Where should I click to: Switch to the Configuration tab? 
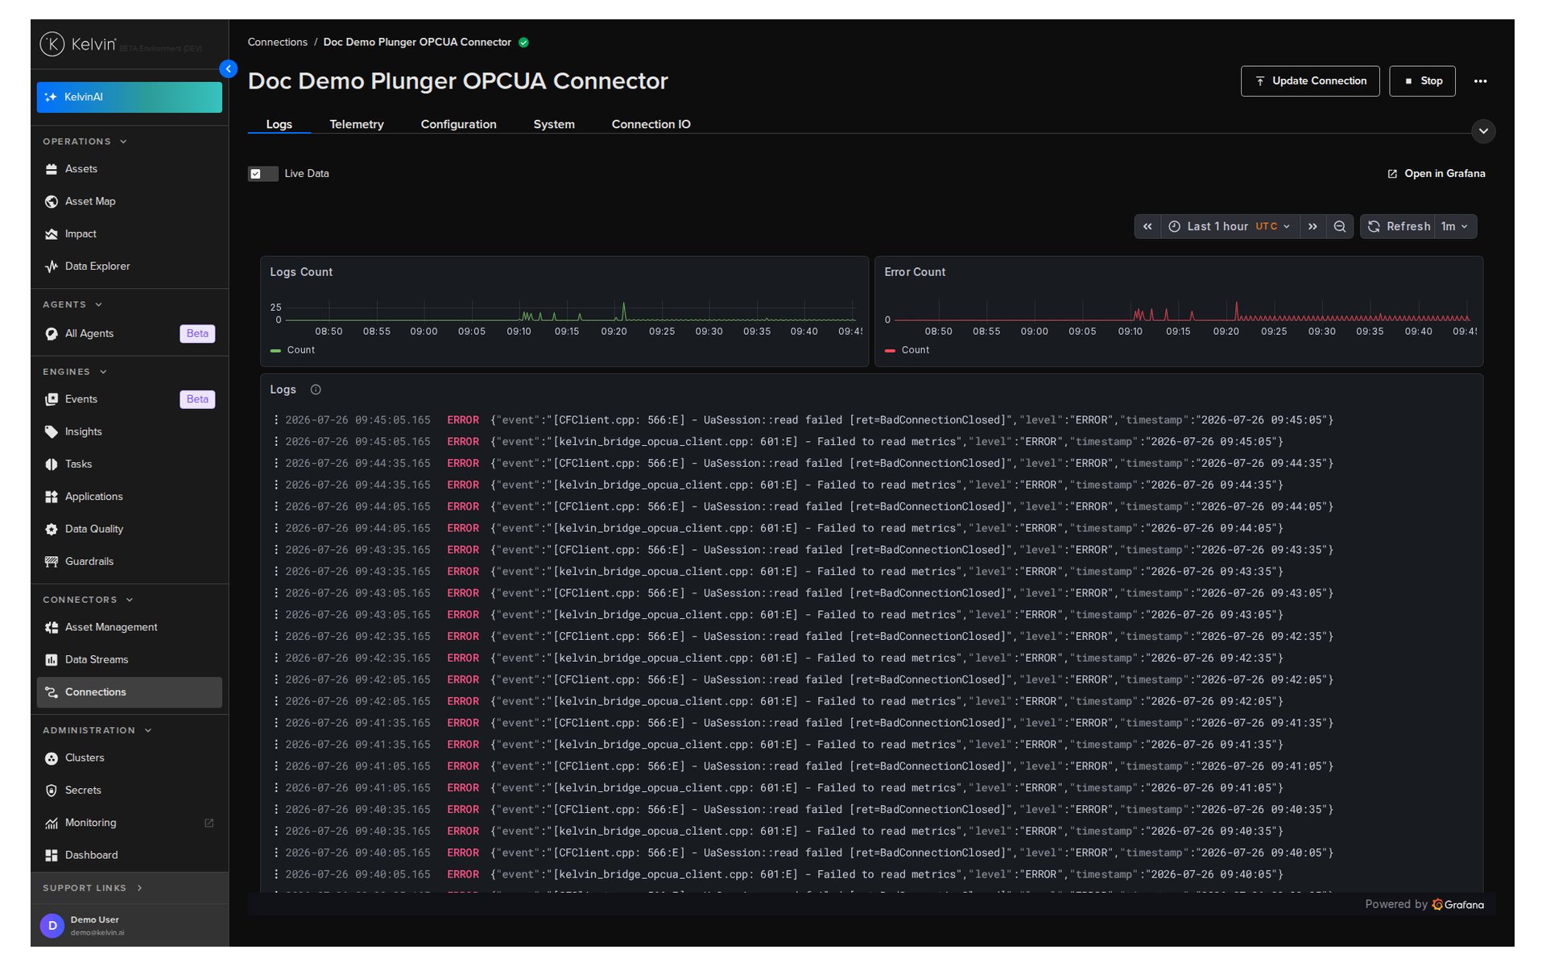[458, 124]
